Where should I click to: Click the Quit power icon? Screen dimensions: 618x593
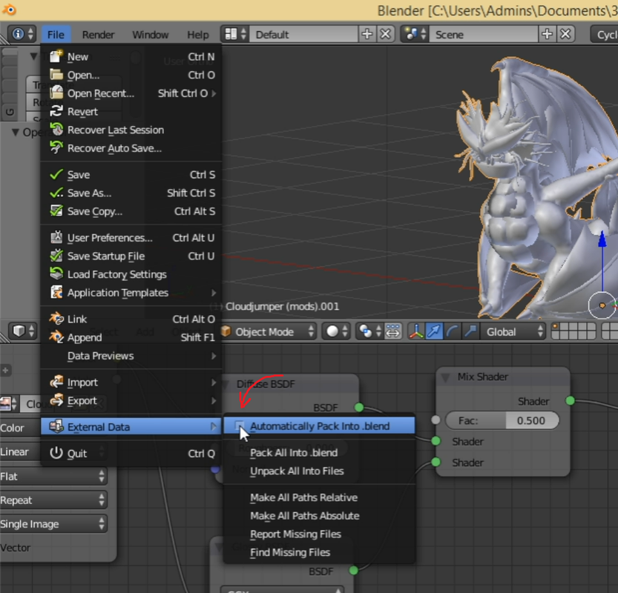tap(56, 453)
